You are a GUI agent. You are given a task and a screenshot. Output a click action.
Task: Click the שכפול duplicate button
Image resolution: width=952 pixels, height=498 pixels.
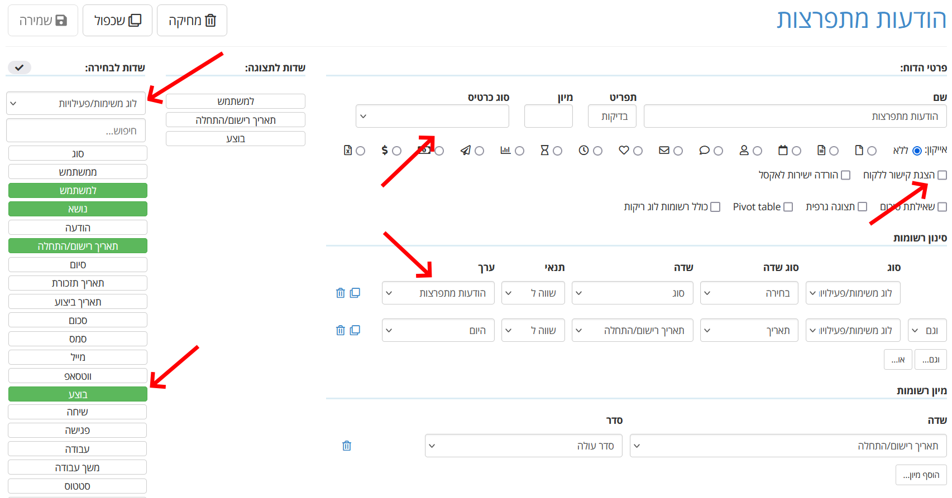click(117, 21)
